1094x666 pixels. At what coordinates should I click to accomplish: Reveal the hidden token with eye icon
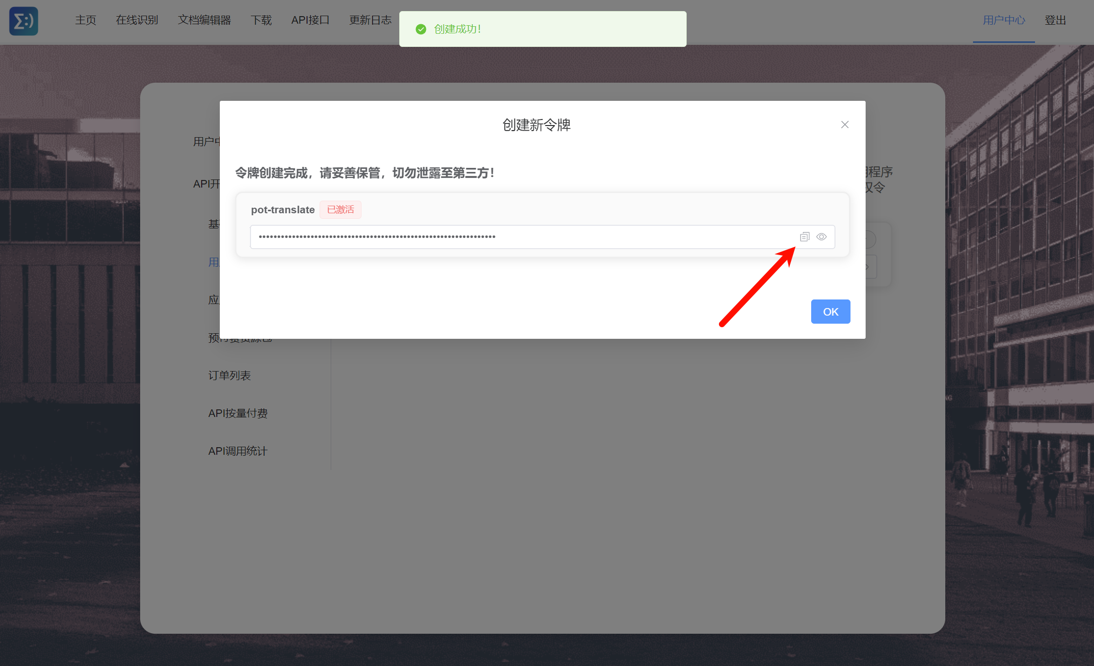point(821,237)
